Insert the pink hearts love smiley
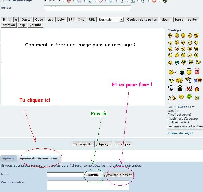The height and width of the screenshot is (192, 203). tap(197, 71)
